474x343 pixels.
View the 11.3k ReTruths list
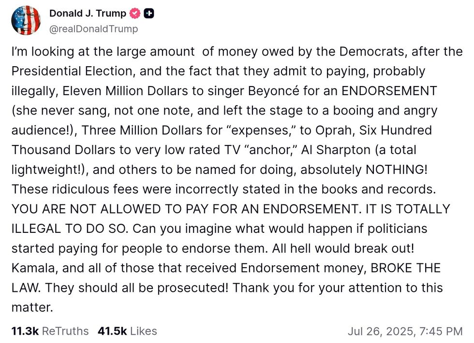click(x=50, y=331)
